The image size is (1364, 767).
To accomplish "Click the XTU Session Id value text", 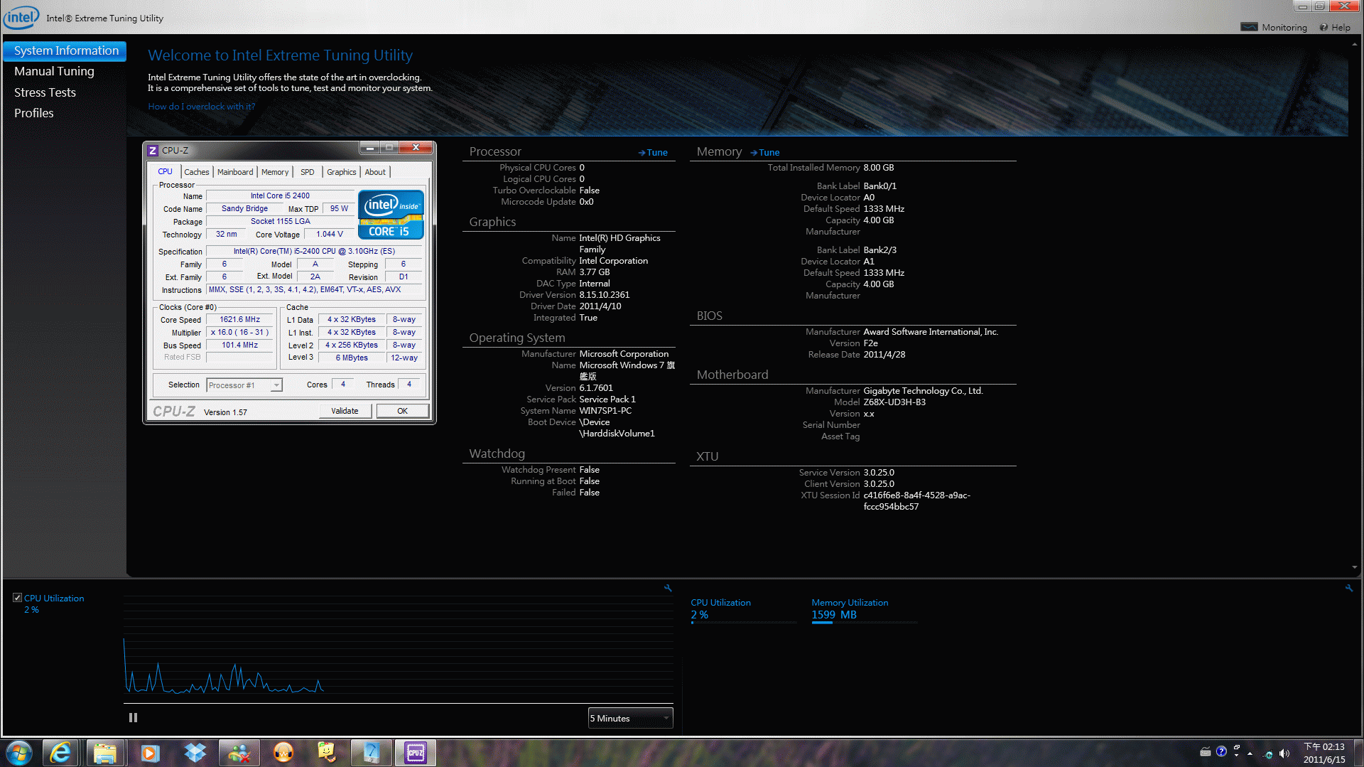I will [x=916, y=501].
